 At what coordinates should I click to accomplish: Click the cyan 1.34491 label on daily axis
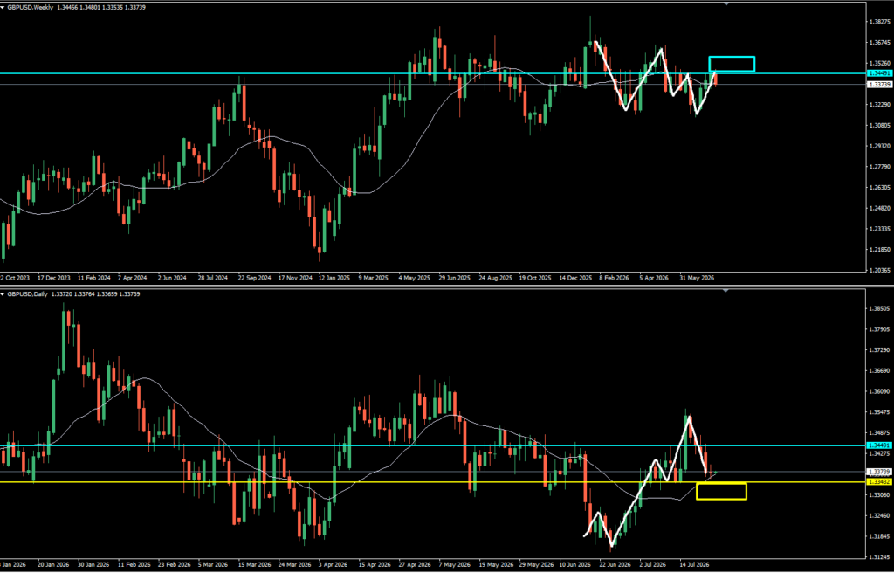coord(879,445)
